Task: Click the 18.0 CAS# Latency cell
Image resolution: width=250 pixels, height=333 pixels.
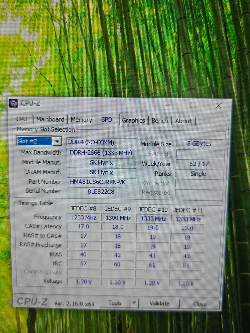Action: tap(118, 227)
